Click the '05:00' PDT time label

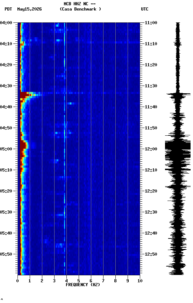pyautogui.click(x=6, y=149)
